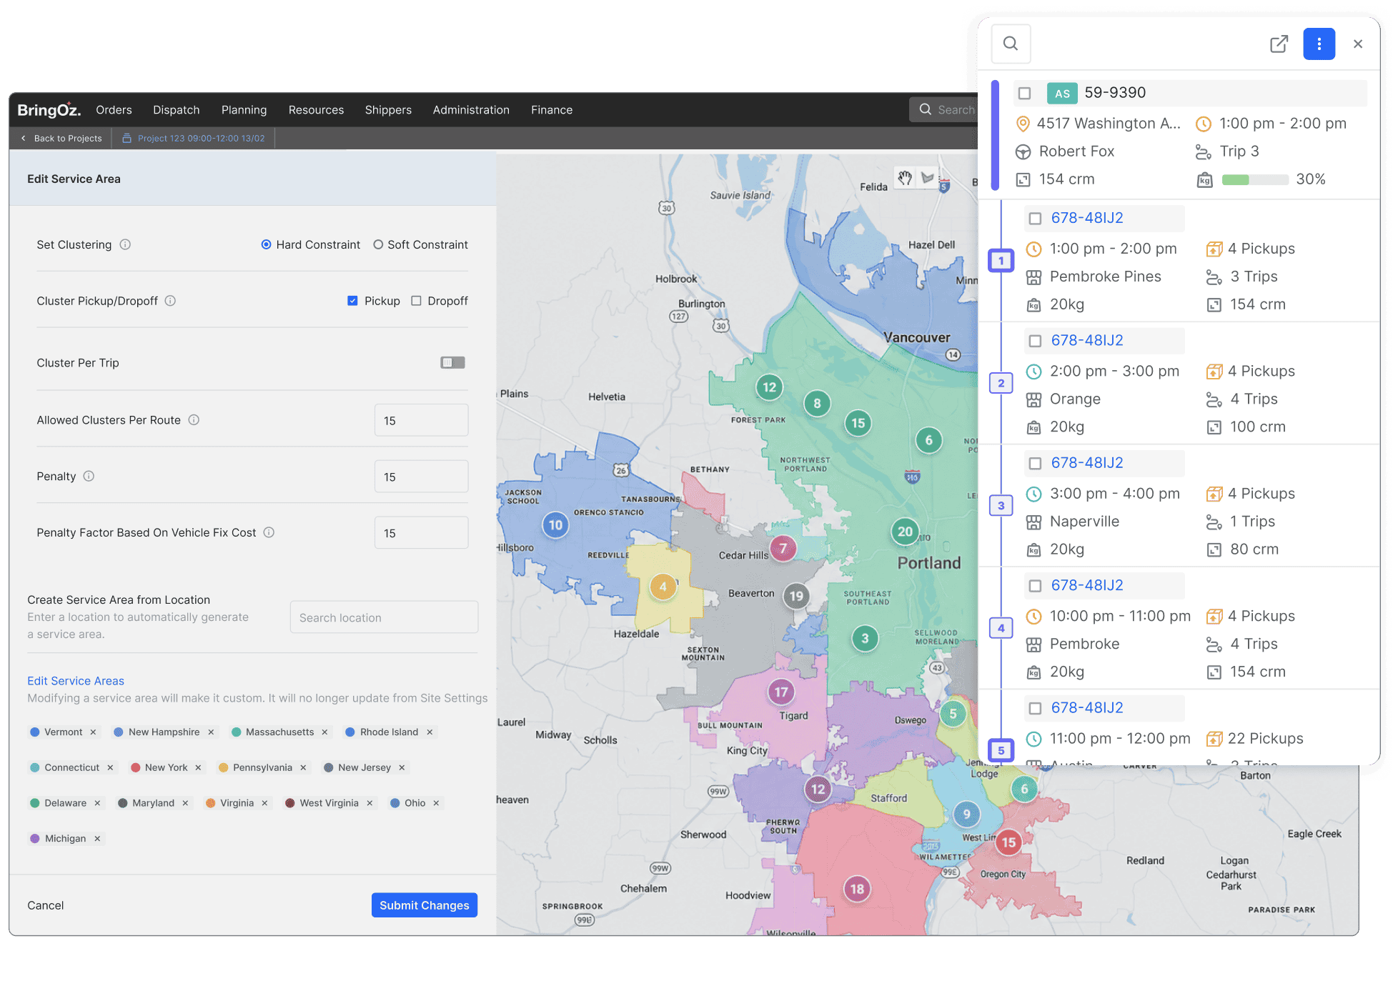Select the Soft Constraint radio button
This screenshot has height=1001, width=1398.
tap(378, 244)
